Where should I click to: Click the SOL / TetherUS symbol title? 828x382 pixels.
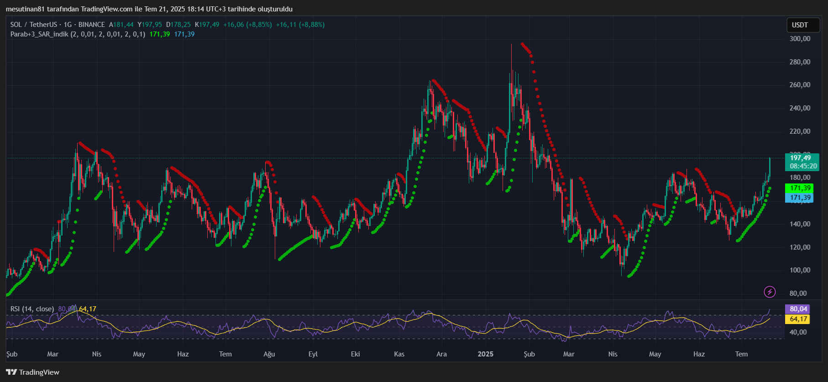tap(34, 25)
